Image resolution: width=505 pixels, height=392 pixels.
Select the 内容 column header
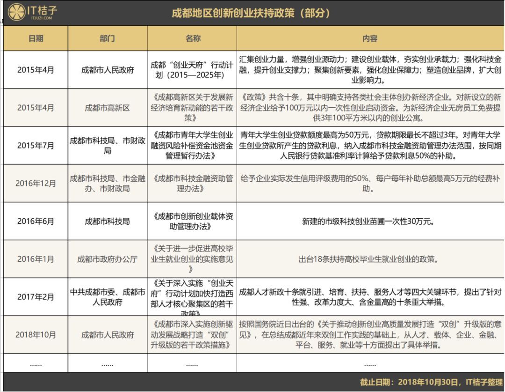point(370,38)
